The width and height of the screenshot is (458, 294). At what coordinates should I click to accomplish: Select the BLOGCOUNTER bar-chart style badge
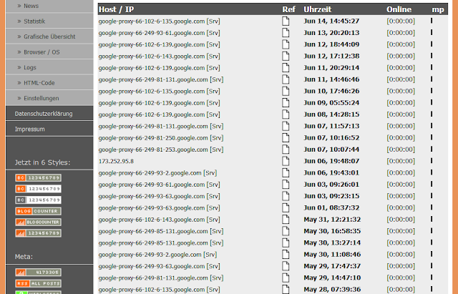click(x=38, y=222)
